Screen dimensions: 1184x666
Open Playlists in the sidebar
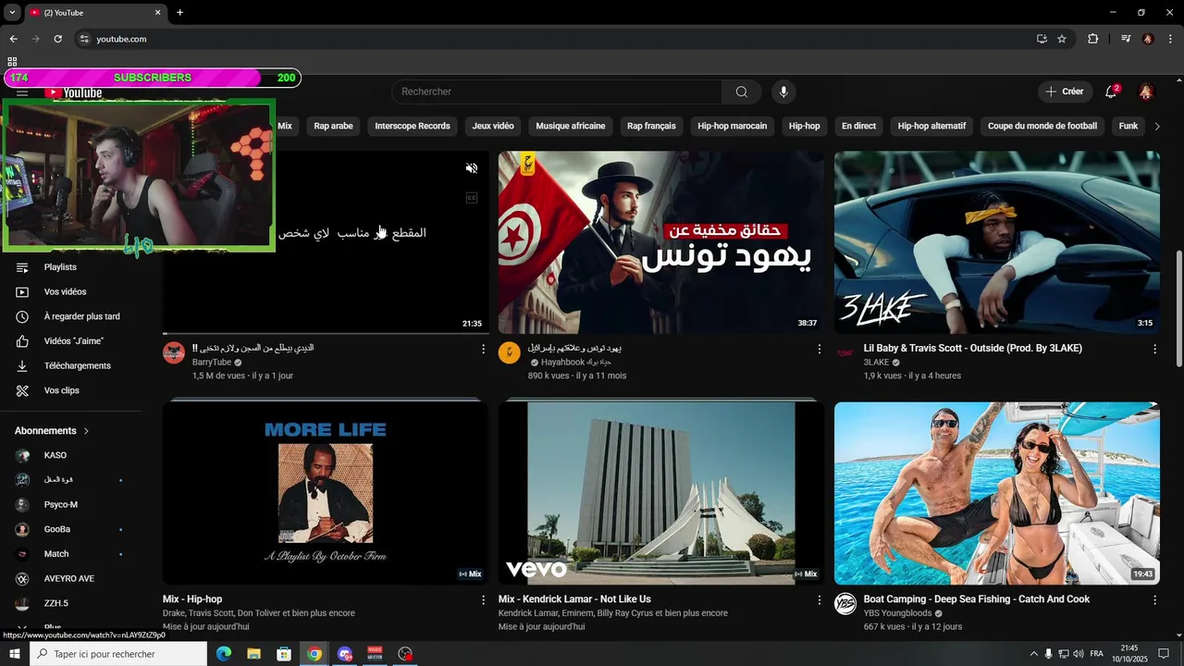pos(72,267)
